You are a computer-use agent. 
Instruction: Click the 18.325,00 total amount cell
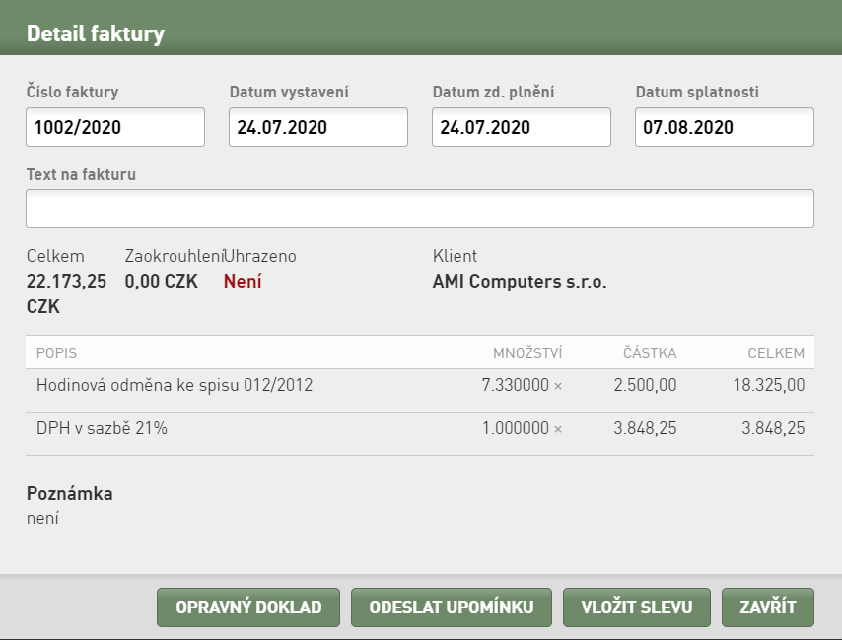769,385
